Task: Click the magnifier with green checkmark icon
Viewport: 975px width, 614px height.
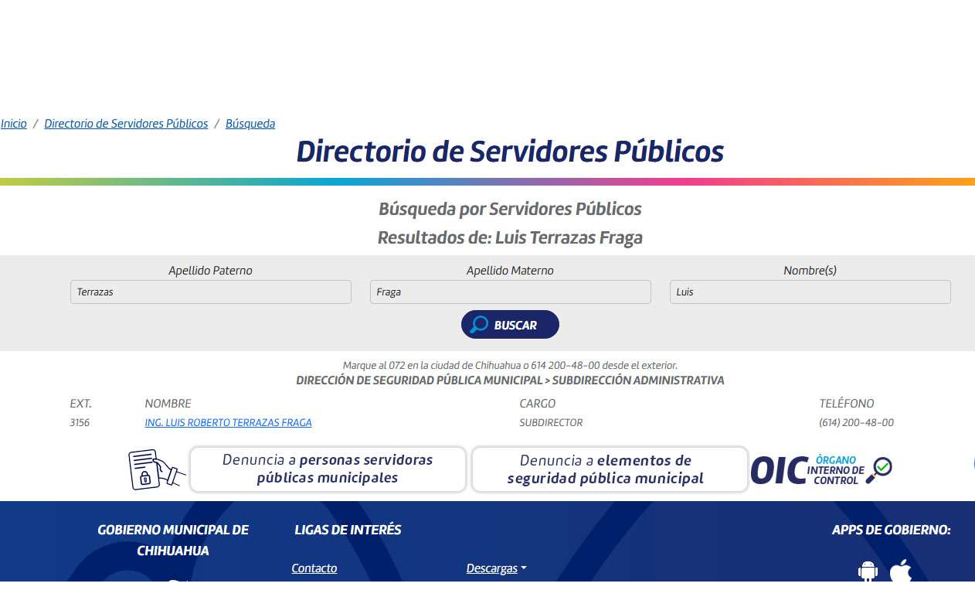Action: coord(878,469)
